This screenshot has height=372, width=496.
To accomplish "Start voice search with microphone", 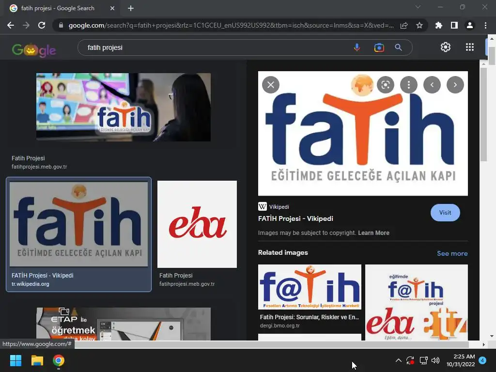I will point(357,47).
